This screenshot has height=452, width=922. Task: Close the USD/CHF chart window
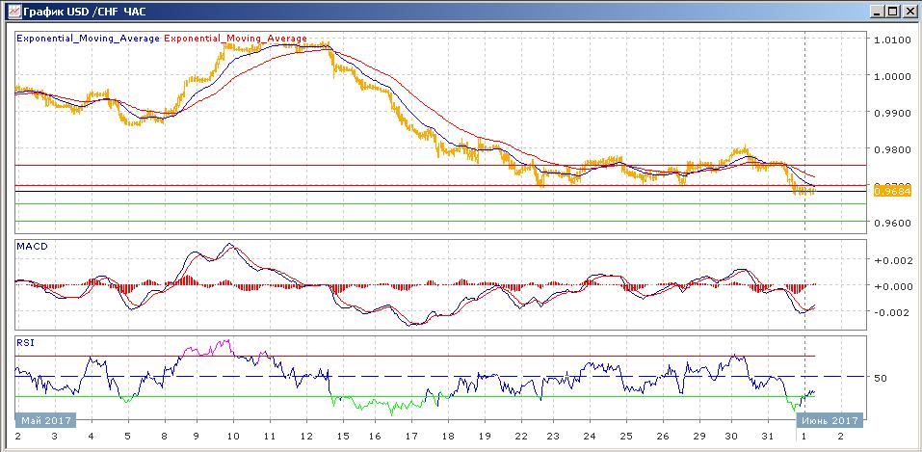[909, 12]
